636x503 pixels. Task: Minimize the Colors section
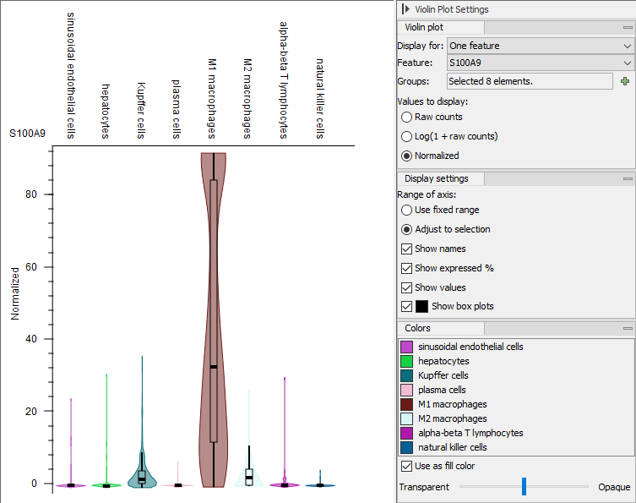pos(627,328)
